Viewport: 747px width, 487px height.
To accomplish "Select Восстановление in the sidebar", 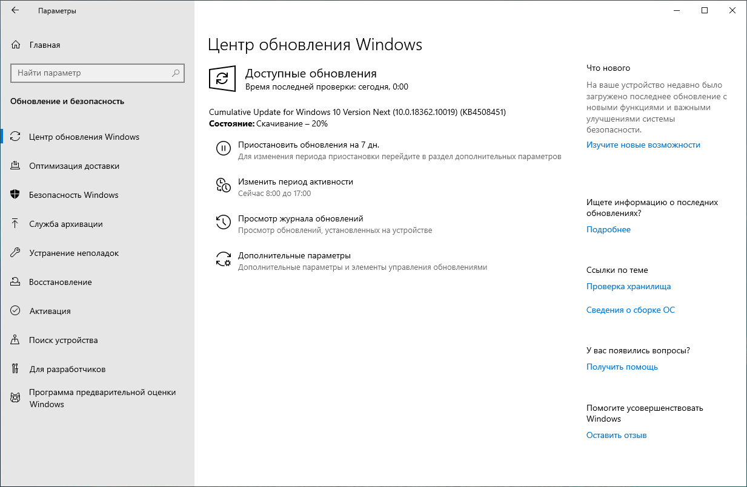I will click(x=60, y=281).
